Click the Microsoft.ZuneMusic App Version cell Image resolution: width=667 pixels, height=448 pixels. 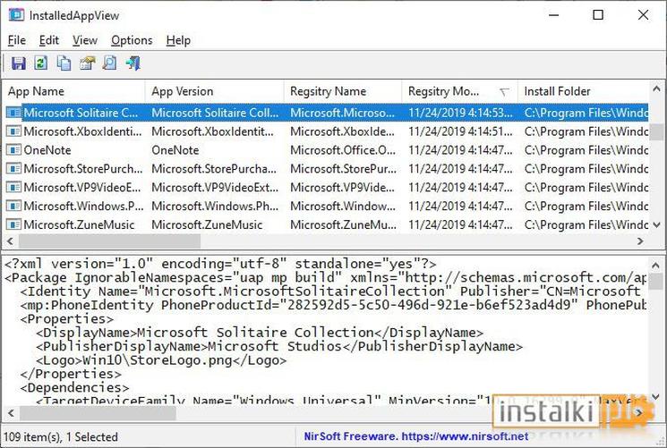coord(207,224)
